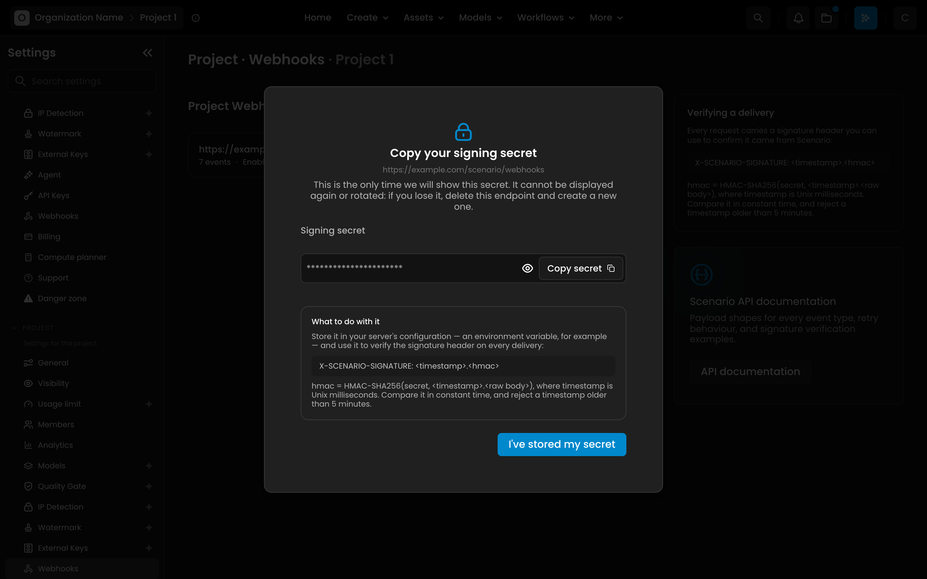
Task: Open the Home menu item
Action: 318,18
